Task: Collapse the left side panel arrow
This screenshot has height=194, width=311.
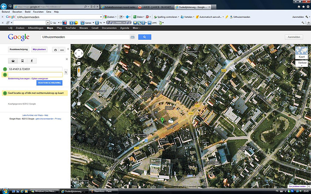Action: tap(68, 49)
